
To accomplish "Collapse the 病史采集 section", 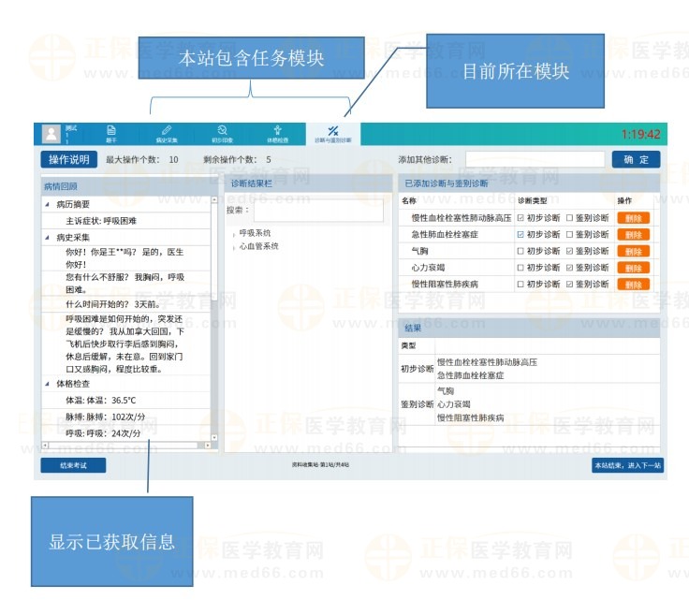I will pyautogui.click(x=48, y=238).
